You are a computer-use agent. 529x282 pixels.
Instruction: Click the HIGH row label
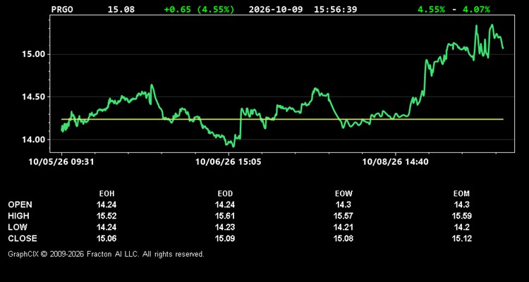pyautogui.click(x=18, y=216)
